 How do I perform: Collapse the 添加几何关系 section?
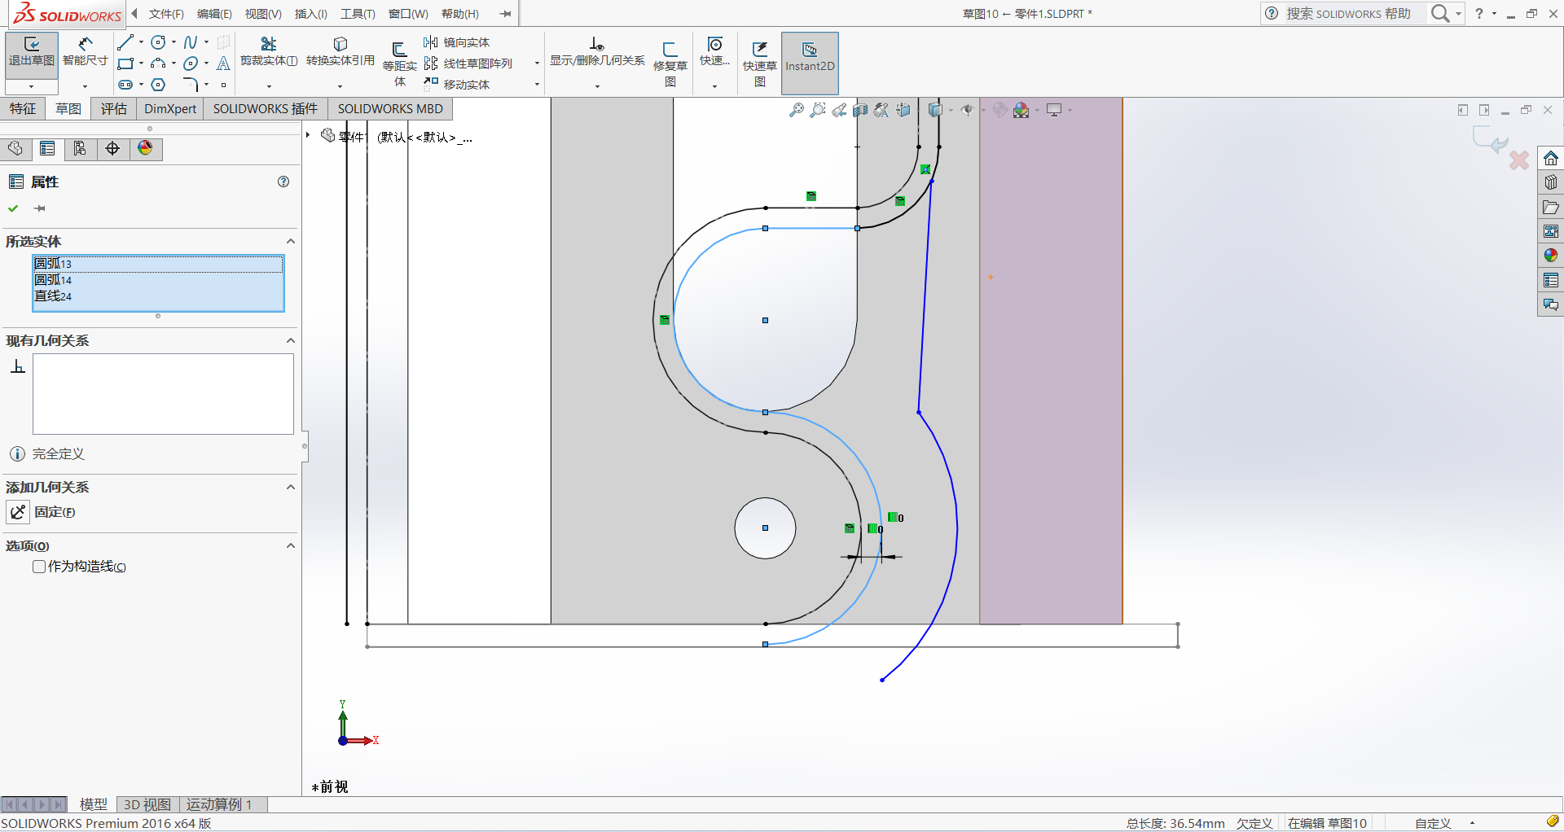coord(290,488)
